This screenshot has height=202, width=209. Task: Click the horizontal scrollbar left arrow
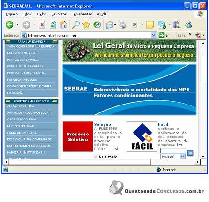click(x=6, y=162)
